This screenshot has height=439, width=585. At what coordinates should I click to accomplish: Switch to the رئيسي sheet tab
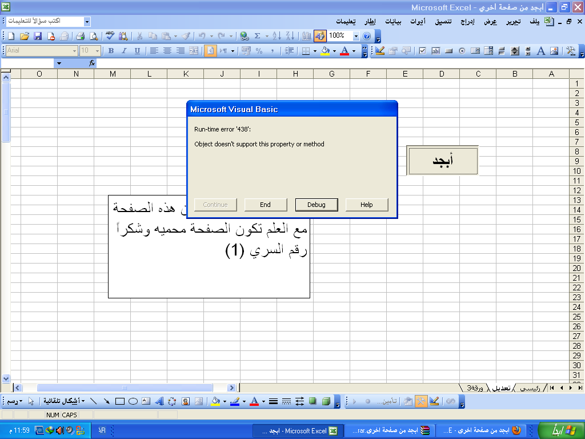[530, 388]
